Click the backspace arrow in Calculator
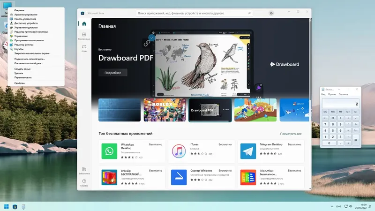 pyautogui.click(x=325, y=118)
